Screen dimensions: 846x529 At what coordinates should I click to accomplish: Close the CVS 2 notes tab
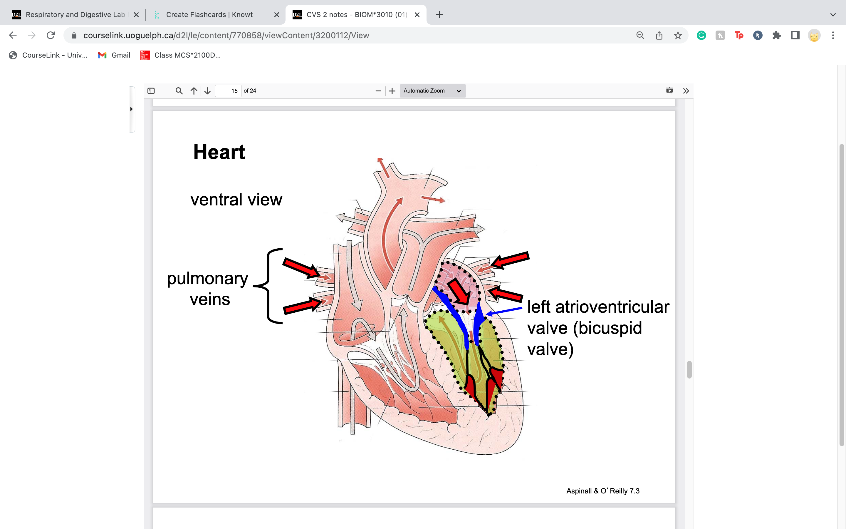click(417, 15)
